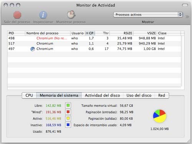Viewport: 192px width, 144px height.
Task: Open the Procesos activos dropdown
Action: click(x=148, y=15)
